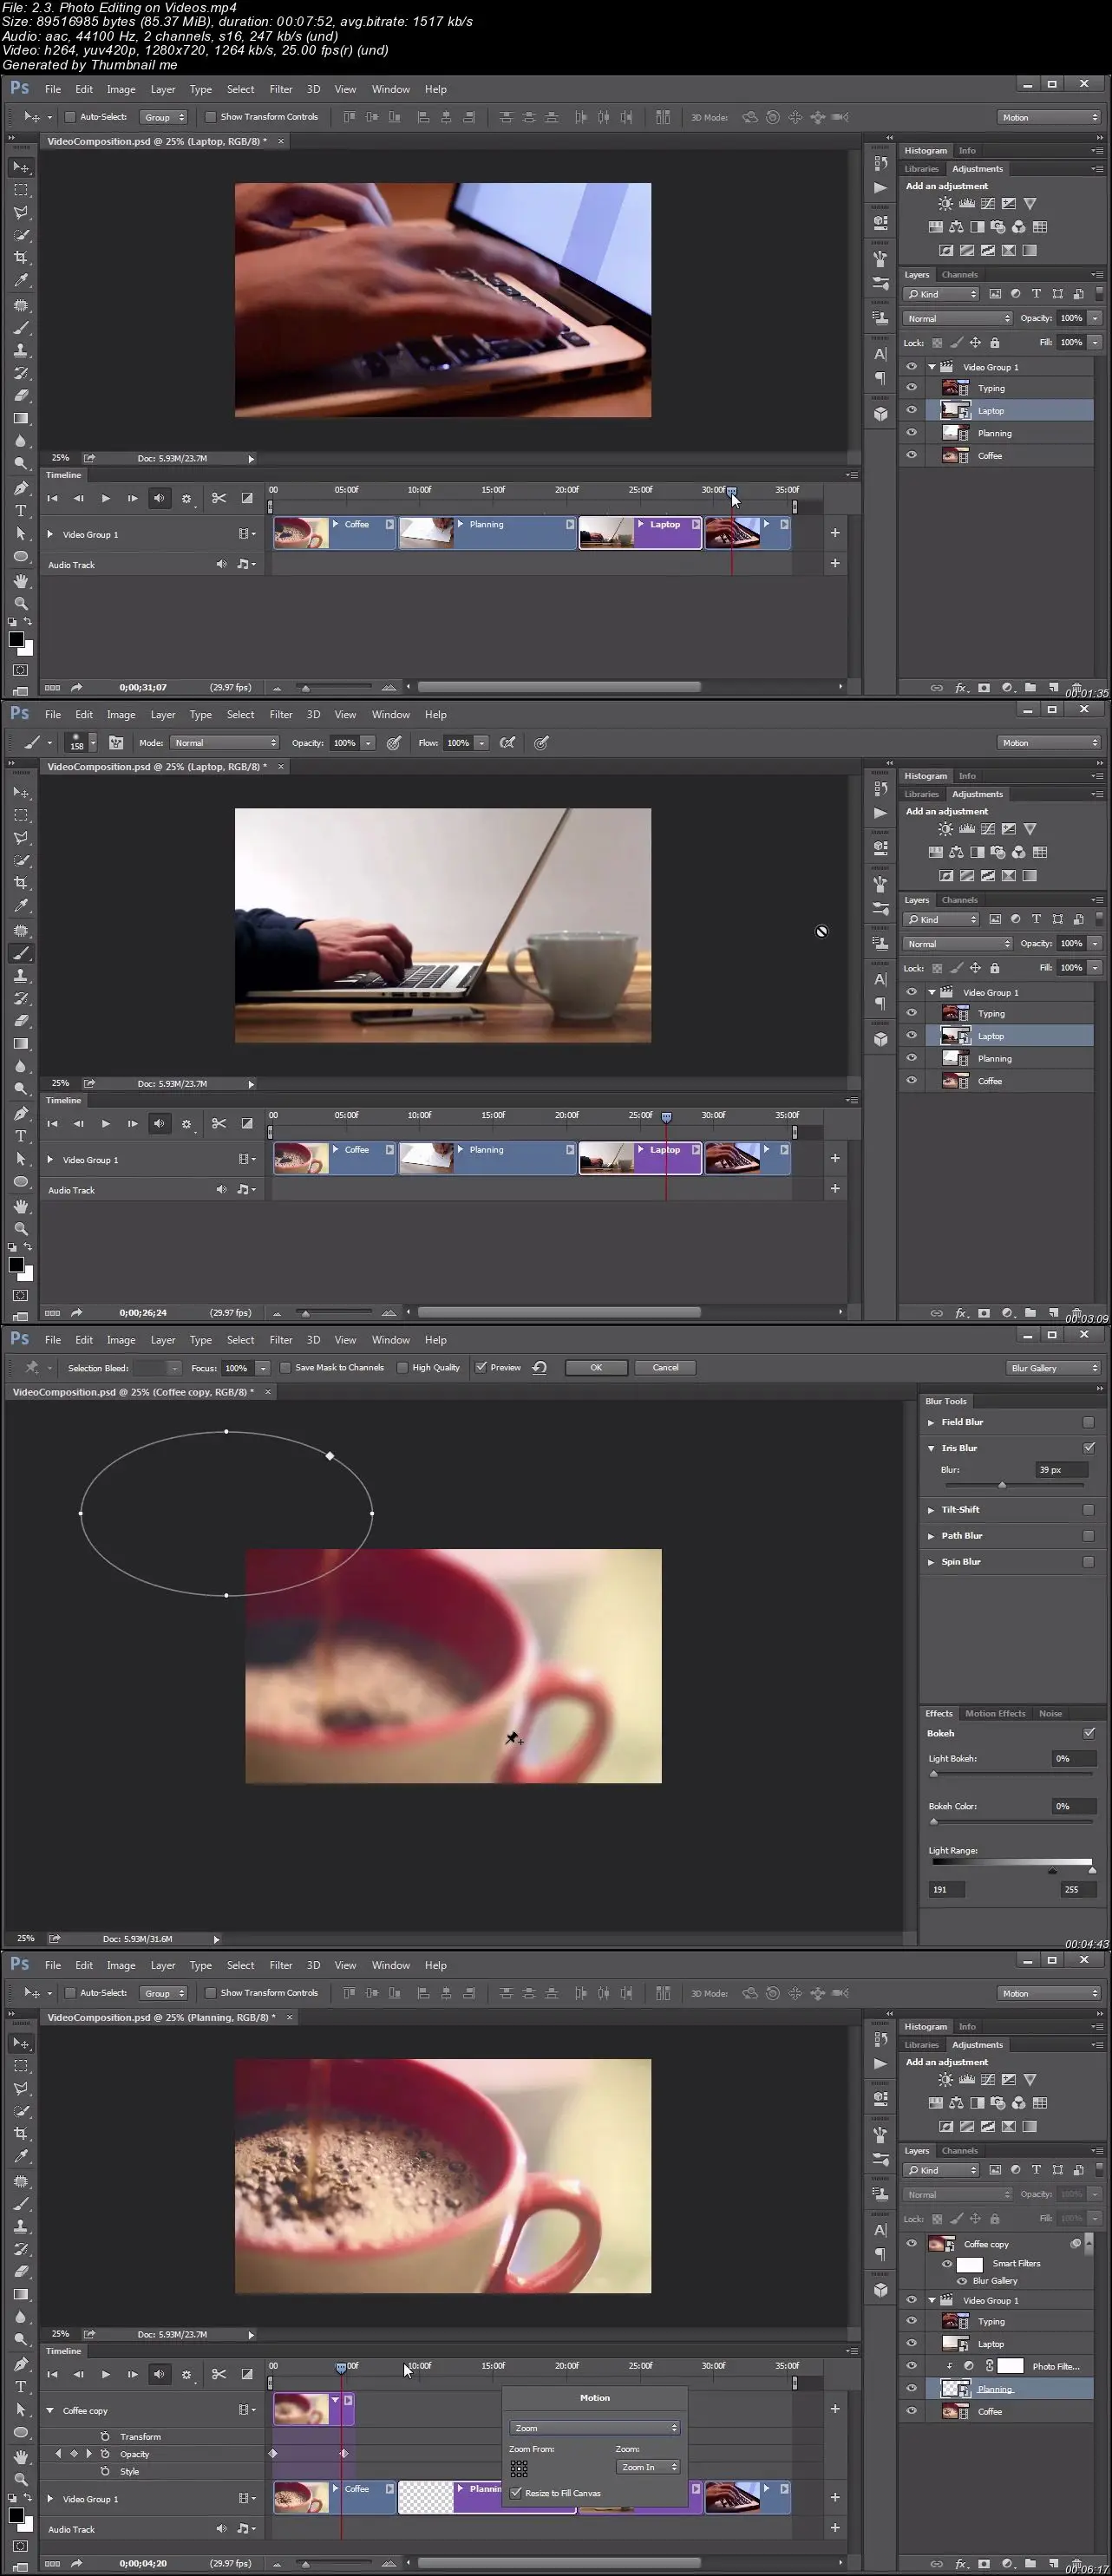Enable pressure for size at brush options end

pos(541,743)
